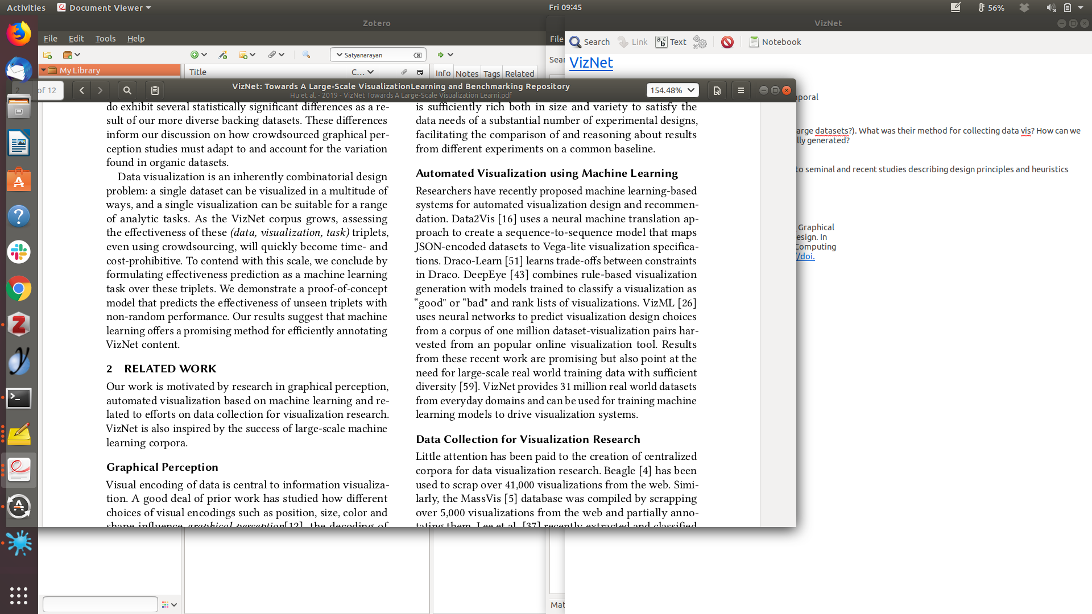This screenshot has height=614, width=1092.
Task: Open the hamburger menu in document viewer
Action: pos(741,90)
